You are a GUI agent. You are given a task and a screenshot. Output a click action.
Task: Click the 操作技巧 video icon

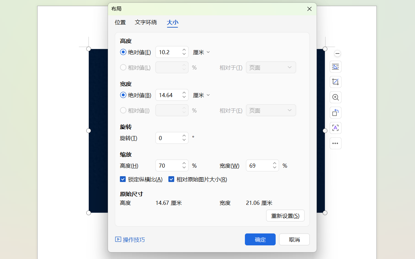coord(118,240)
